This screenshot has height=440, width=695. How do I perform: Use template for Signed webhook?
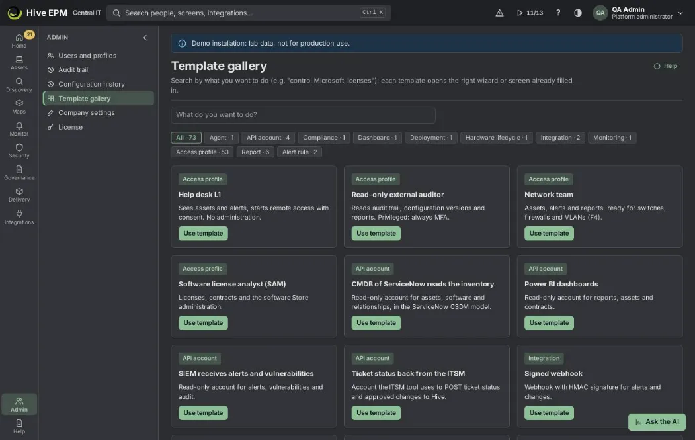pyautogui.click(x=549, y=413)
